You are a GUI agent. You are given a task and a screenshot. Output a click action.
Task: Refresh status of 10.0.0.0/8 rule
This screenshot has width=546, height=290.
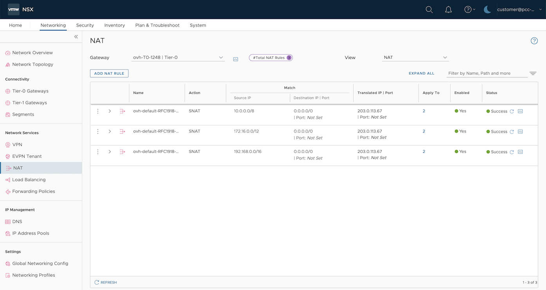pos(512,111)
